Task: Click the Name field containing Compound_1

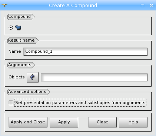Action: pyautogui.click(x=85, y=52)
